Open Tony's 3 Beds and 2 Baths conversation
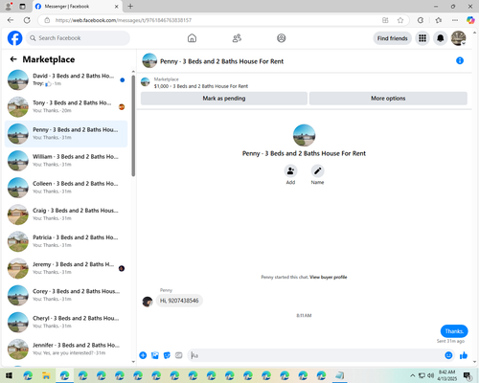Viewport: 479px width, 383px height. 66,107
